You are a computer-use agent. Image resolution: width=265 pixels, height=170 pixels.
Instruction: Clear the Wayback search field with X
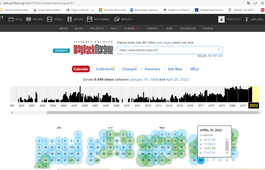pos(219,50)
